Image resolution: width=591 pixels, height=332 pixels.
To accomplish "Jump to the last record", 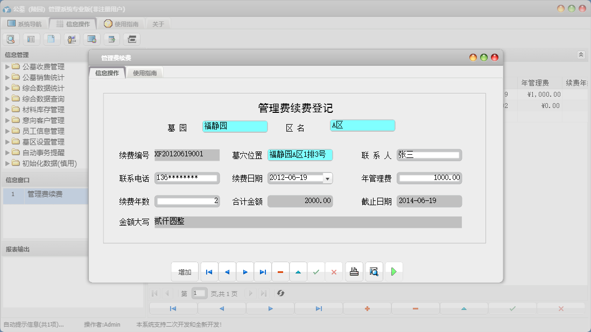I will (x=263, y=271).
